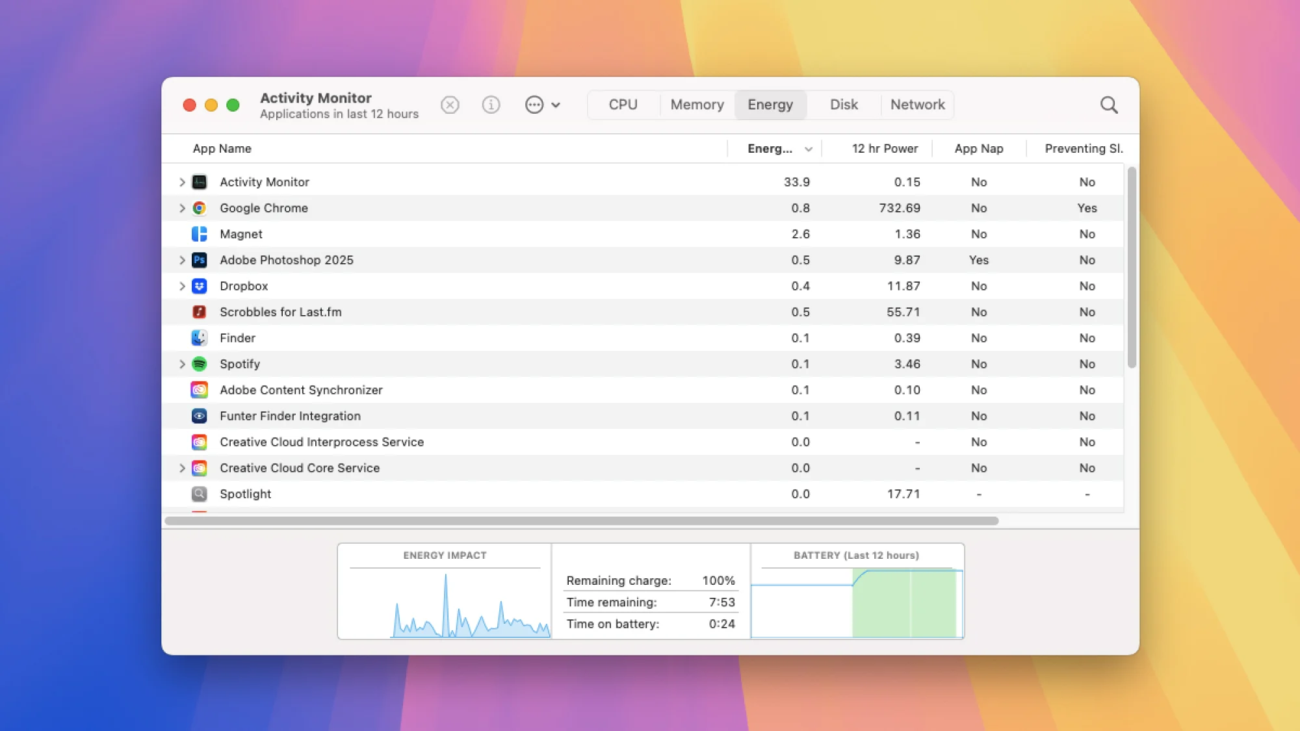Open the search magnifier icon

coord(1109,105)
